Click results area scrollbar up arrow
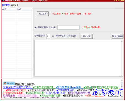 (122, 41)
